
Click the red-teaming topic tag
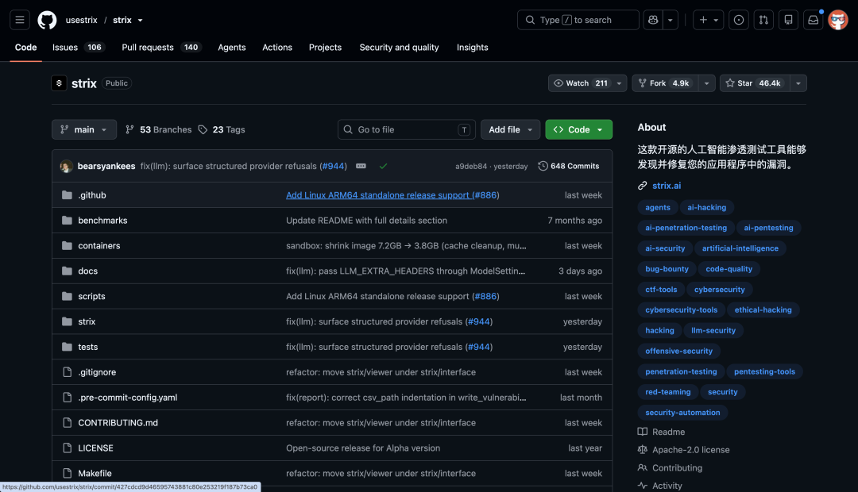point(667,392)
